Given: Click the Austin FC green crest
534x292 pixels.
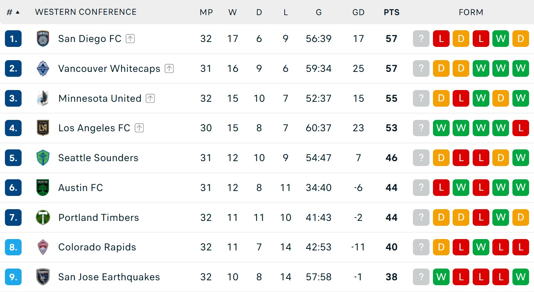Looking at the screenshot, I should [x=43, y=188].
